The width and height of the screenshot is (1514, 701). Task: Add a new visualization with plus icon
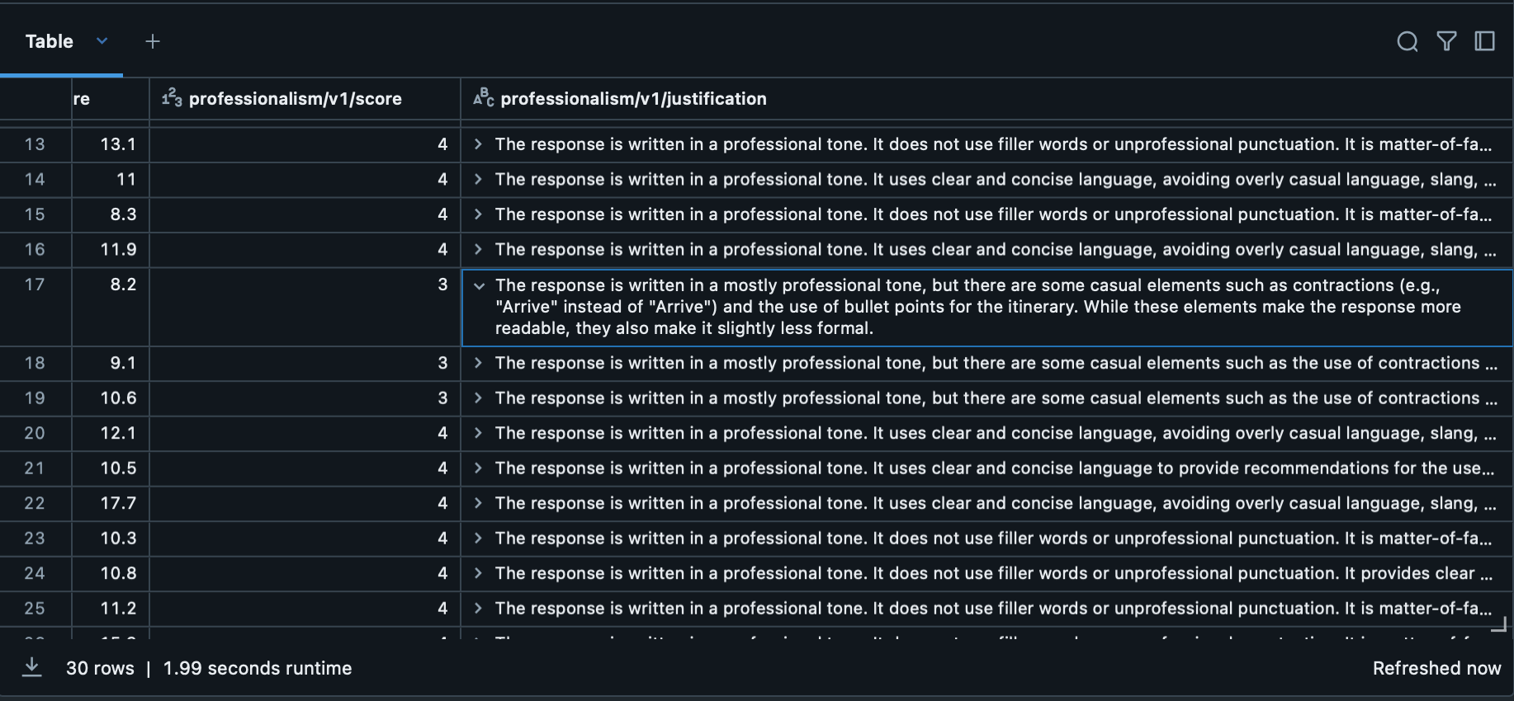click(153, 41)
